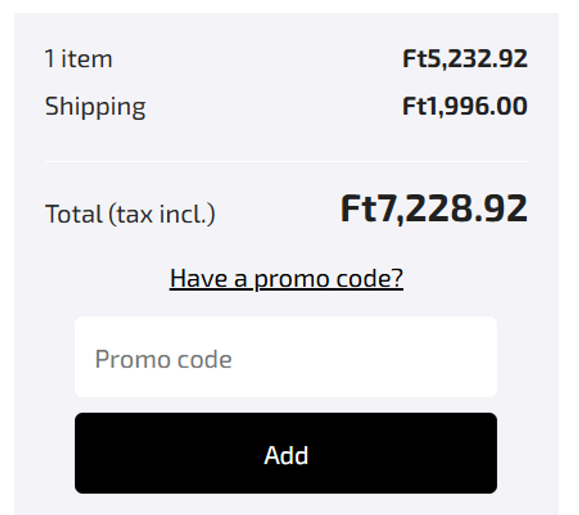Click the Ft5,232.92 item price

[x=464, y=59]
